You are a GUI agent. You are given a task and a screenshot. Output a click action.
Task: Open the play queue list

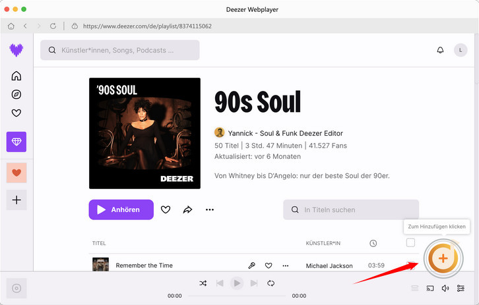[x=414, y=288]
